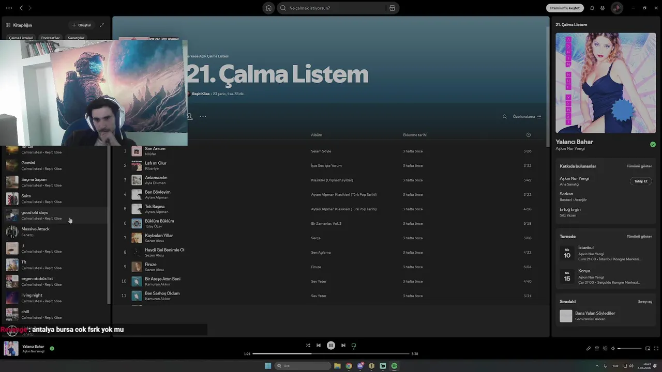Open the Spotify Home page
This screenshot has height=372, width=662.
pos(268,8)
